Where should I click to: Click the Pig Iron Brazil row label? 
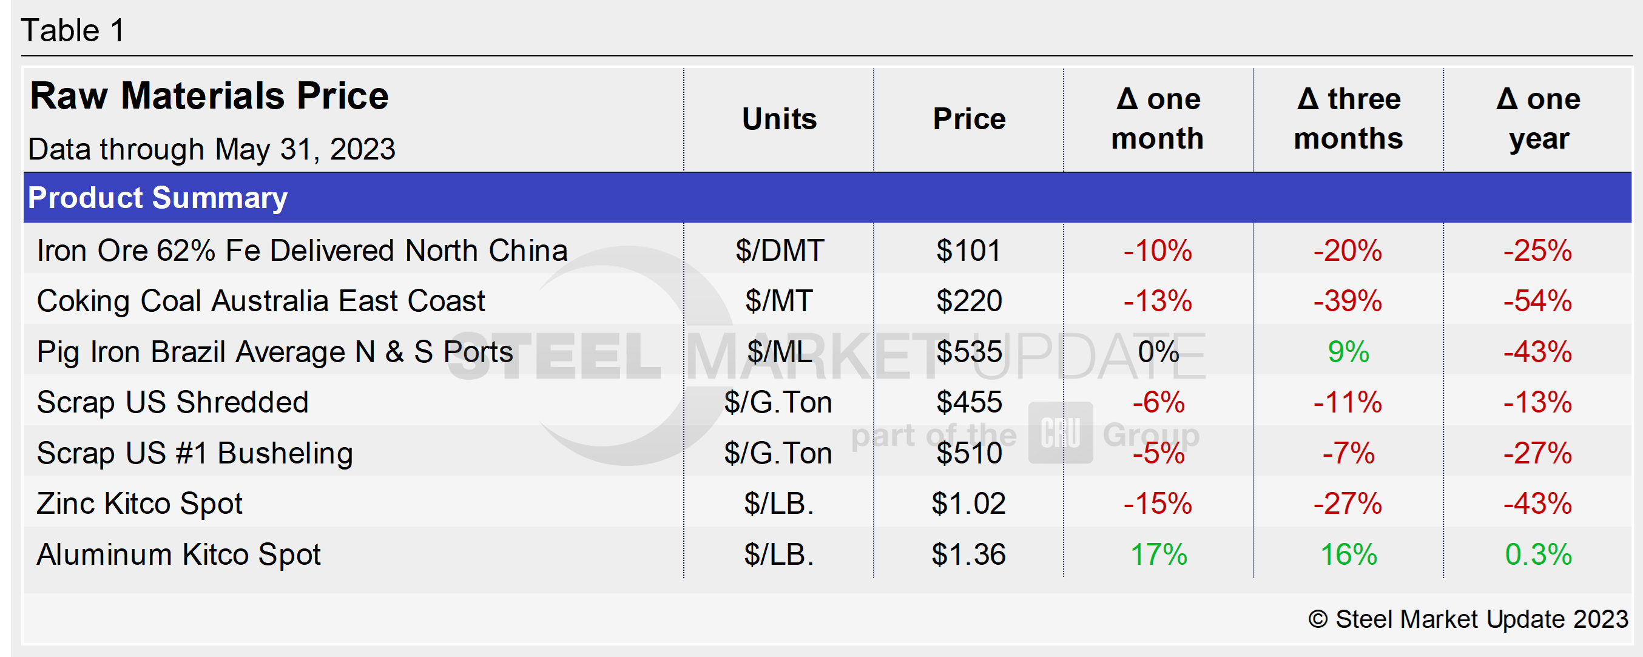(275, 352)
